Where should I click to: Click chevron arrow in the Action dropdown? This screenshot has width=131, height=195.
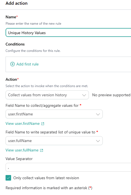tap(84, 95)
